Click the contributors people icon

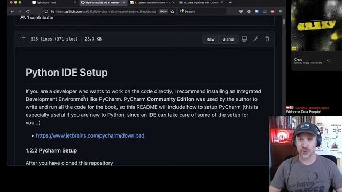22,18
